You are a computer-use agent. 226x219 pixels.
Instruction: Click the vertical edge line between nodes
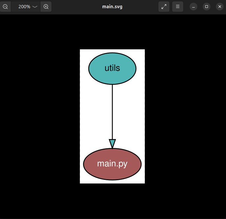coord(112,112)
